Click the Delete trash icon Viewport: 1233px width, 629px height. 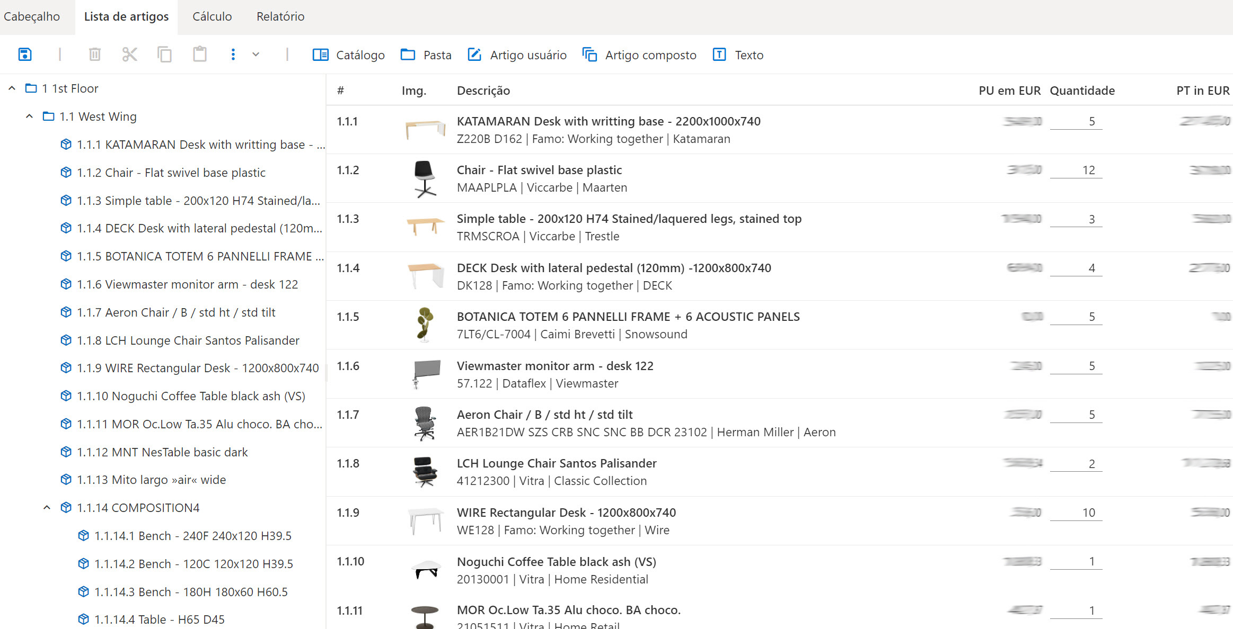(95, 55)
